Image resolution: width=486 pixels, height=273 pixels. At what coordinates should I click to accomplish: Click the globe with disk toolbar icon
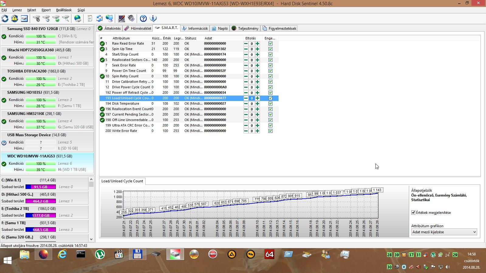[x=78, y=19]
